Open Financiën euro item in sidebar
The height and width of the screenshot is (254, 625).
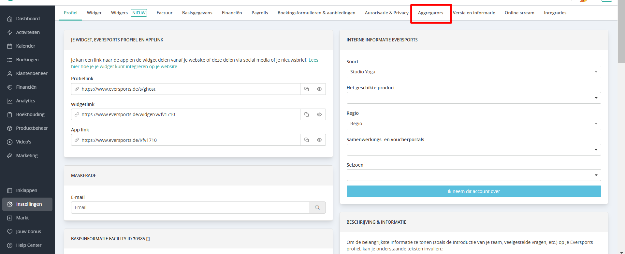click(27, 87)
